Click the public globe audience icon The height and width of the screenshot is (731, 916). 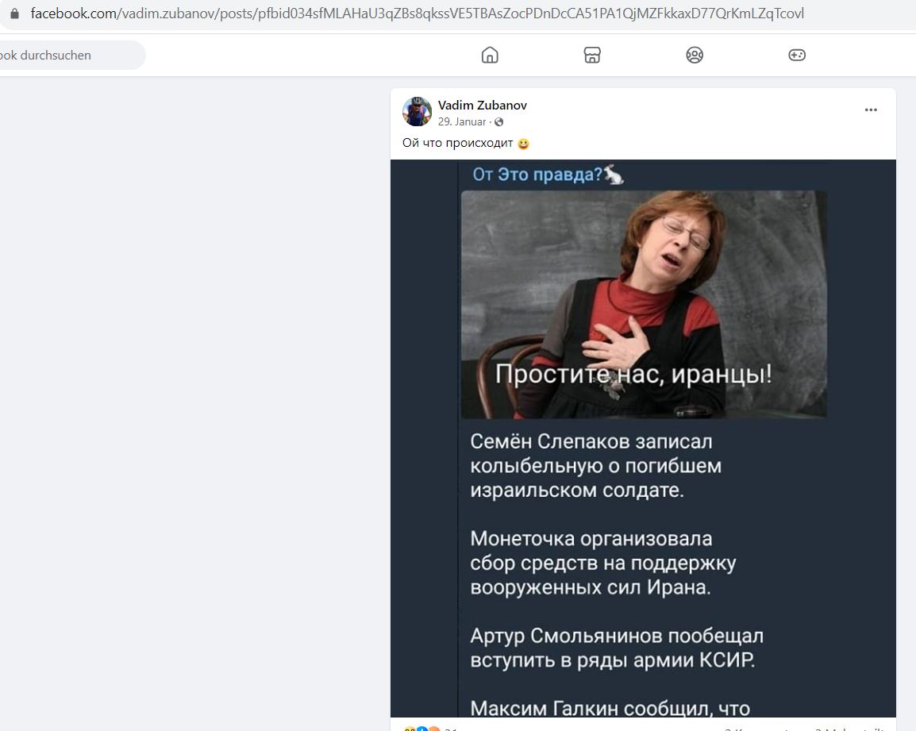pos(499,122)
